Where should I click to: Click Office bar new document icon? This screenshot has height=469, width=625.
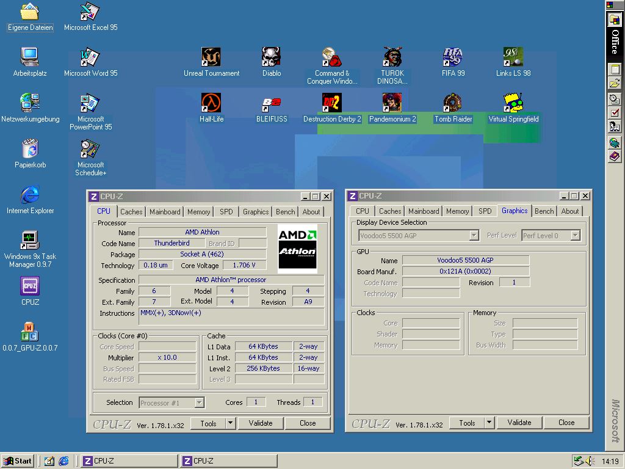coord(615,70)
